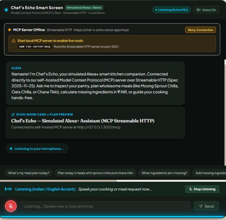Click the "Runs the Streamable HTTP server on port 3001" text

click(x=86, y=46)
